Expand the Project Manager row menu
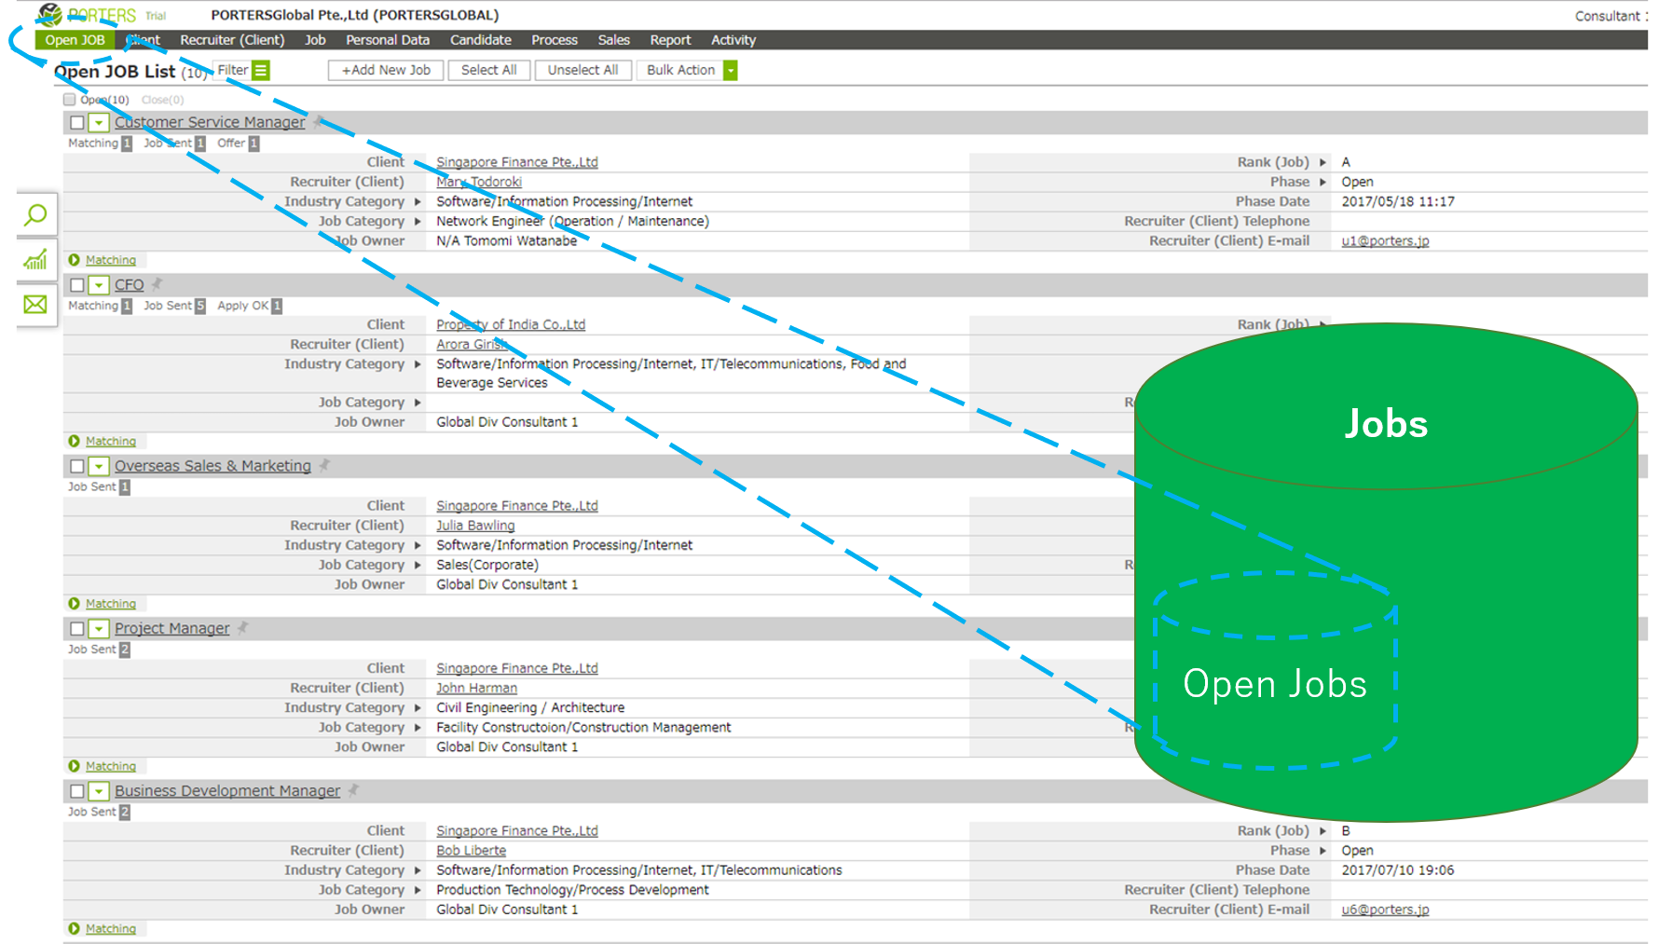Image resolution: width=1672 pixels, height=944 pixels. point(99,629)
